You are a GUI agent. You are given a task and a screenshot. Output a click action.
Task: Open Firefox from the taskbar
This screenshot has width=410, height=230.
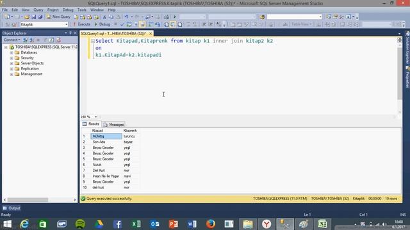pyautogui.click(x=210, y=224)
